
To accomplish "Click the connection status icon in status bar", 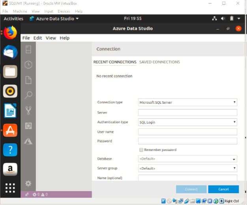I will [x=27, y=195].
